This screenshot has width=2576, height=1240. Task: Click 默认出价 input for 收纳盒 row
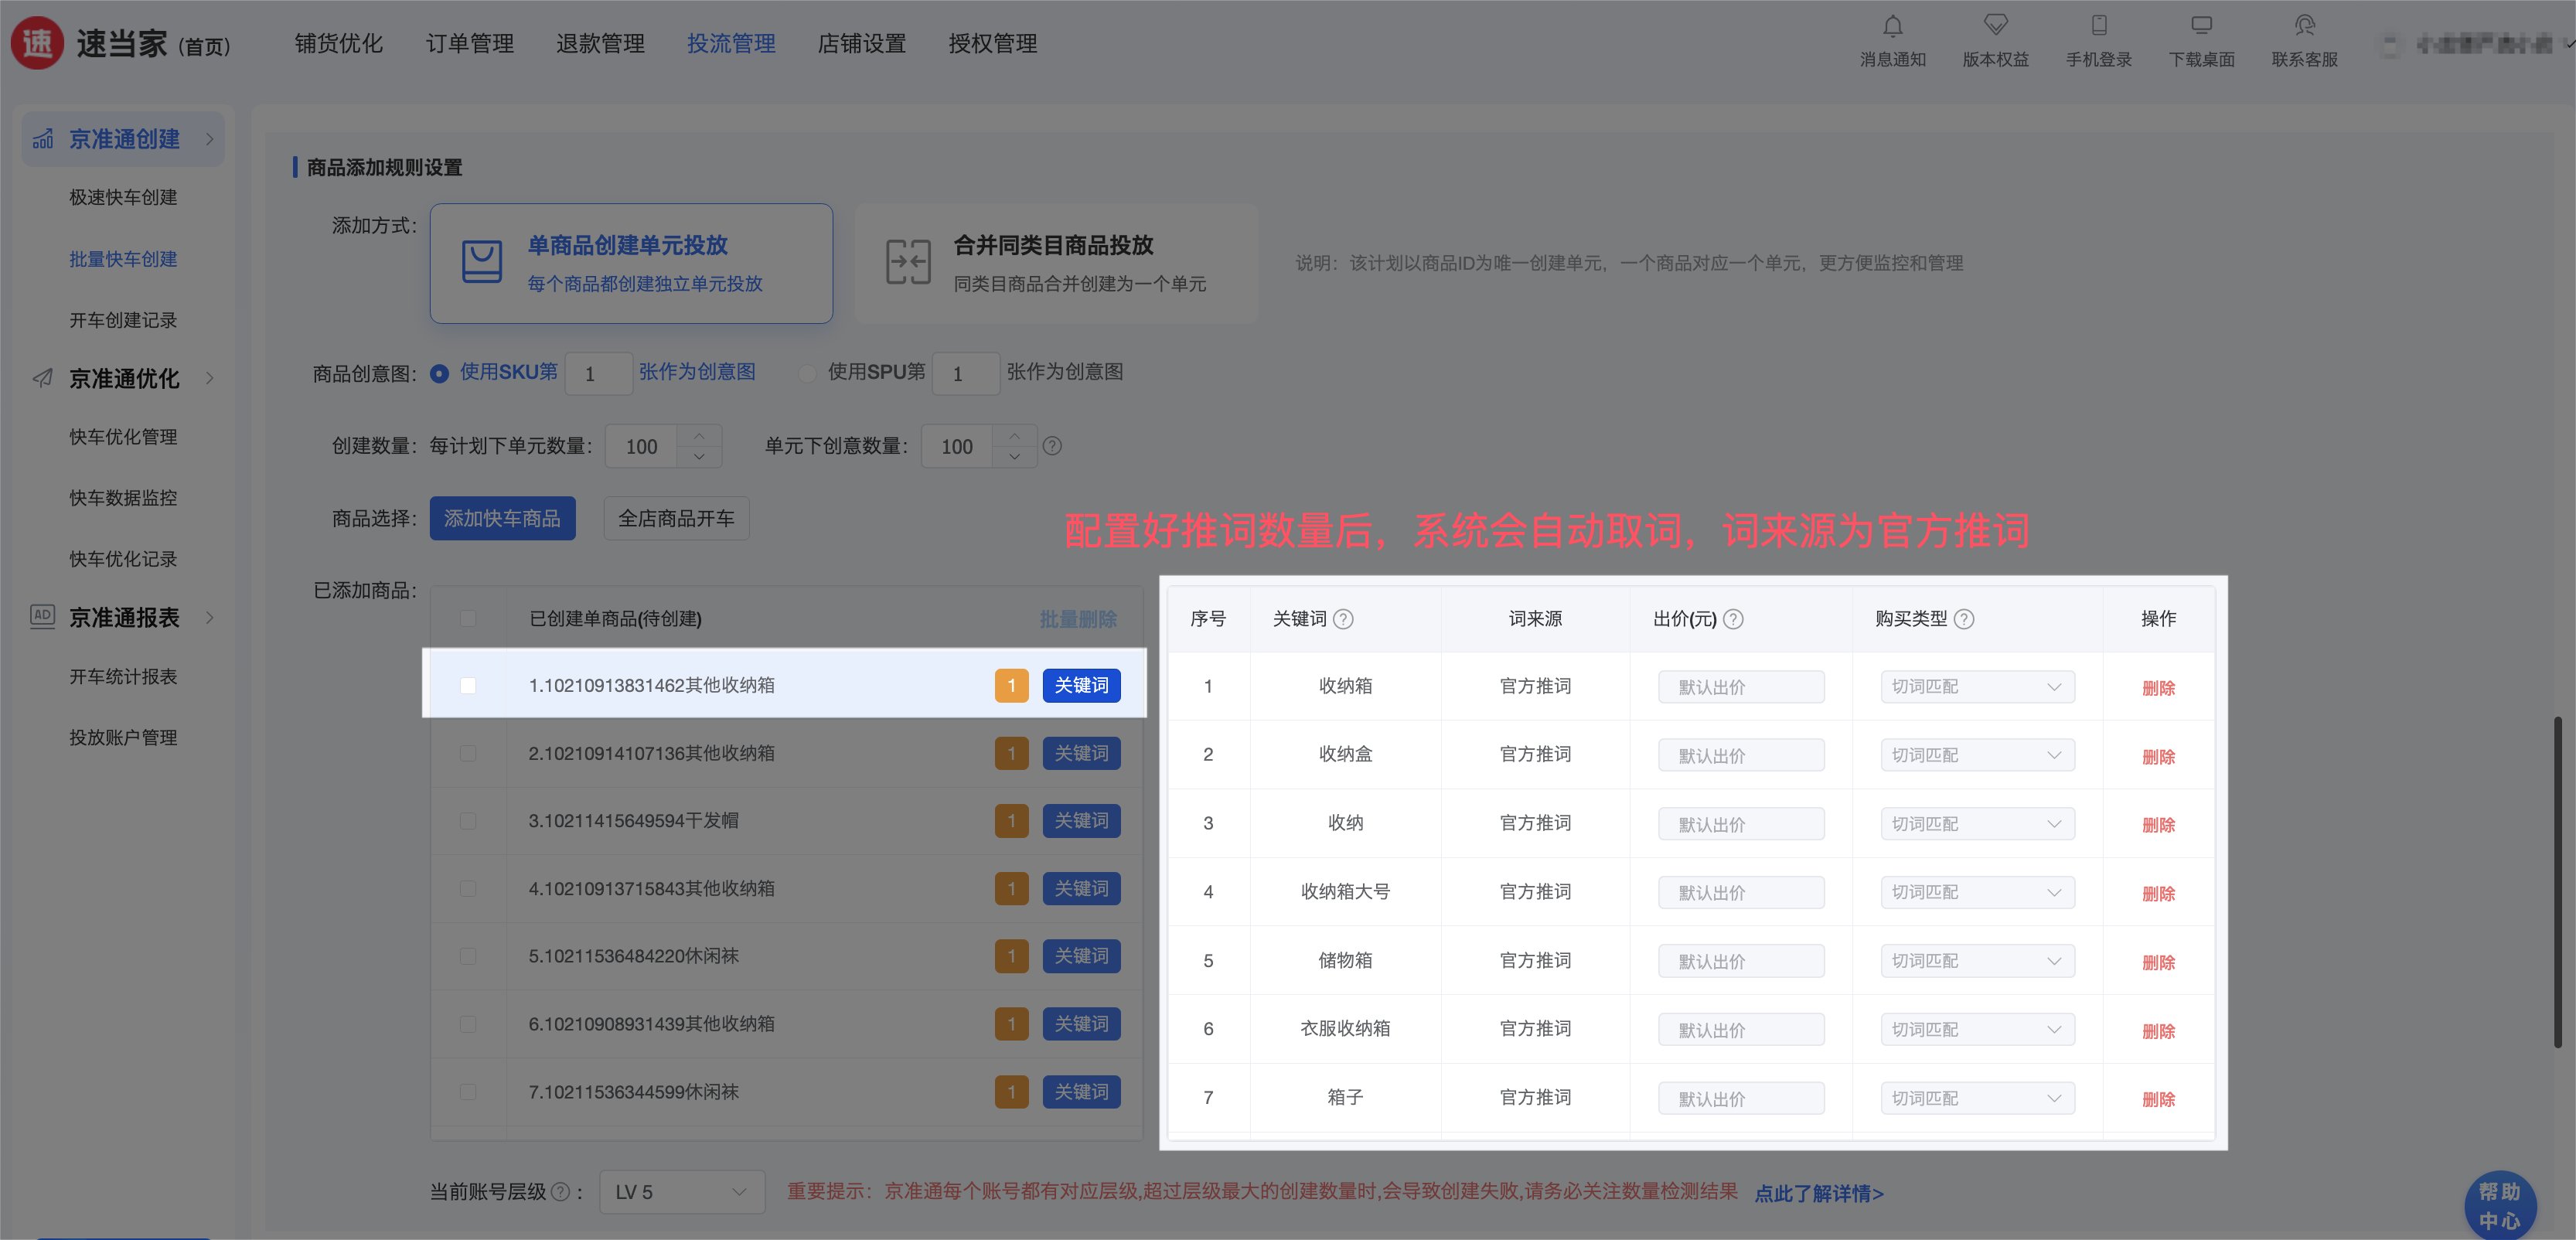click(1740, 756)
